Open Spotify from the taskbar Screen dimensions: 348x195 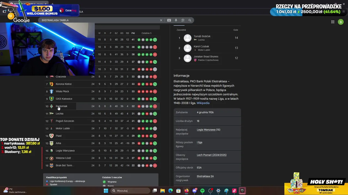202,191
